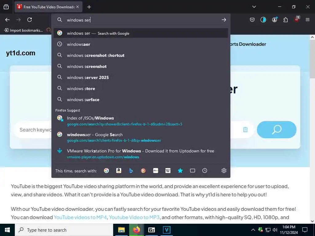Image resolution: width=315 pixels, height=236 pixels.
Task: Open the 'Youtube Video to MP3' link
Action: (134, 217)
